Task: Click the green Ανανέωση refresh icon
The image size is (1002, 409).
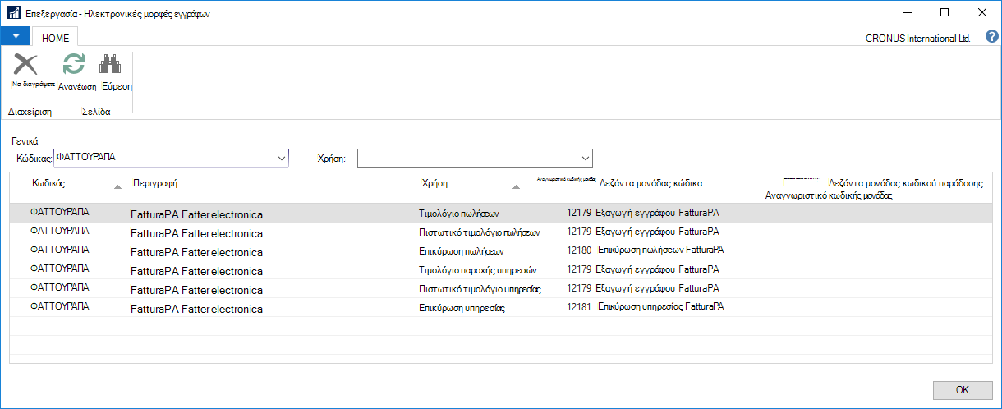Action: point(75,65)
